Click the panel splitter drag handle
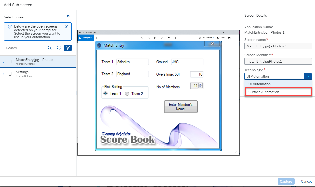Screen dimensions: 315x187 click(x=76, y=93)
